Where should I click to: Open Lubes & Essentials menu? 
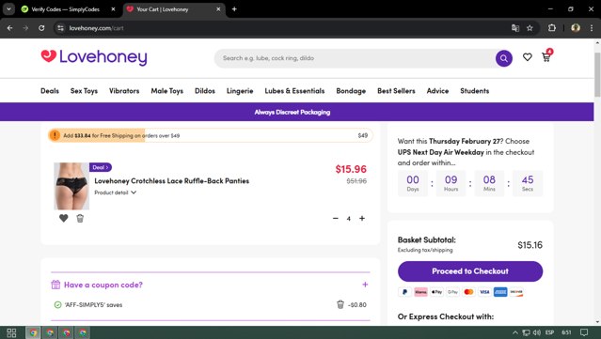point(294,91)
